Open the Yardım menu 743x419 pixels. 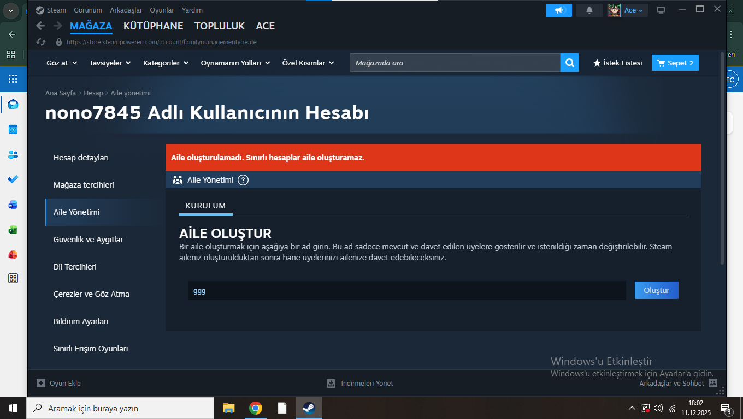pyautogui.click(x=192, y=10)
